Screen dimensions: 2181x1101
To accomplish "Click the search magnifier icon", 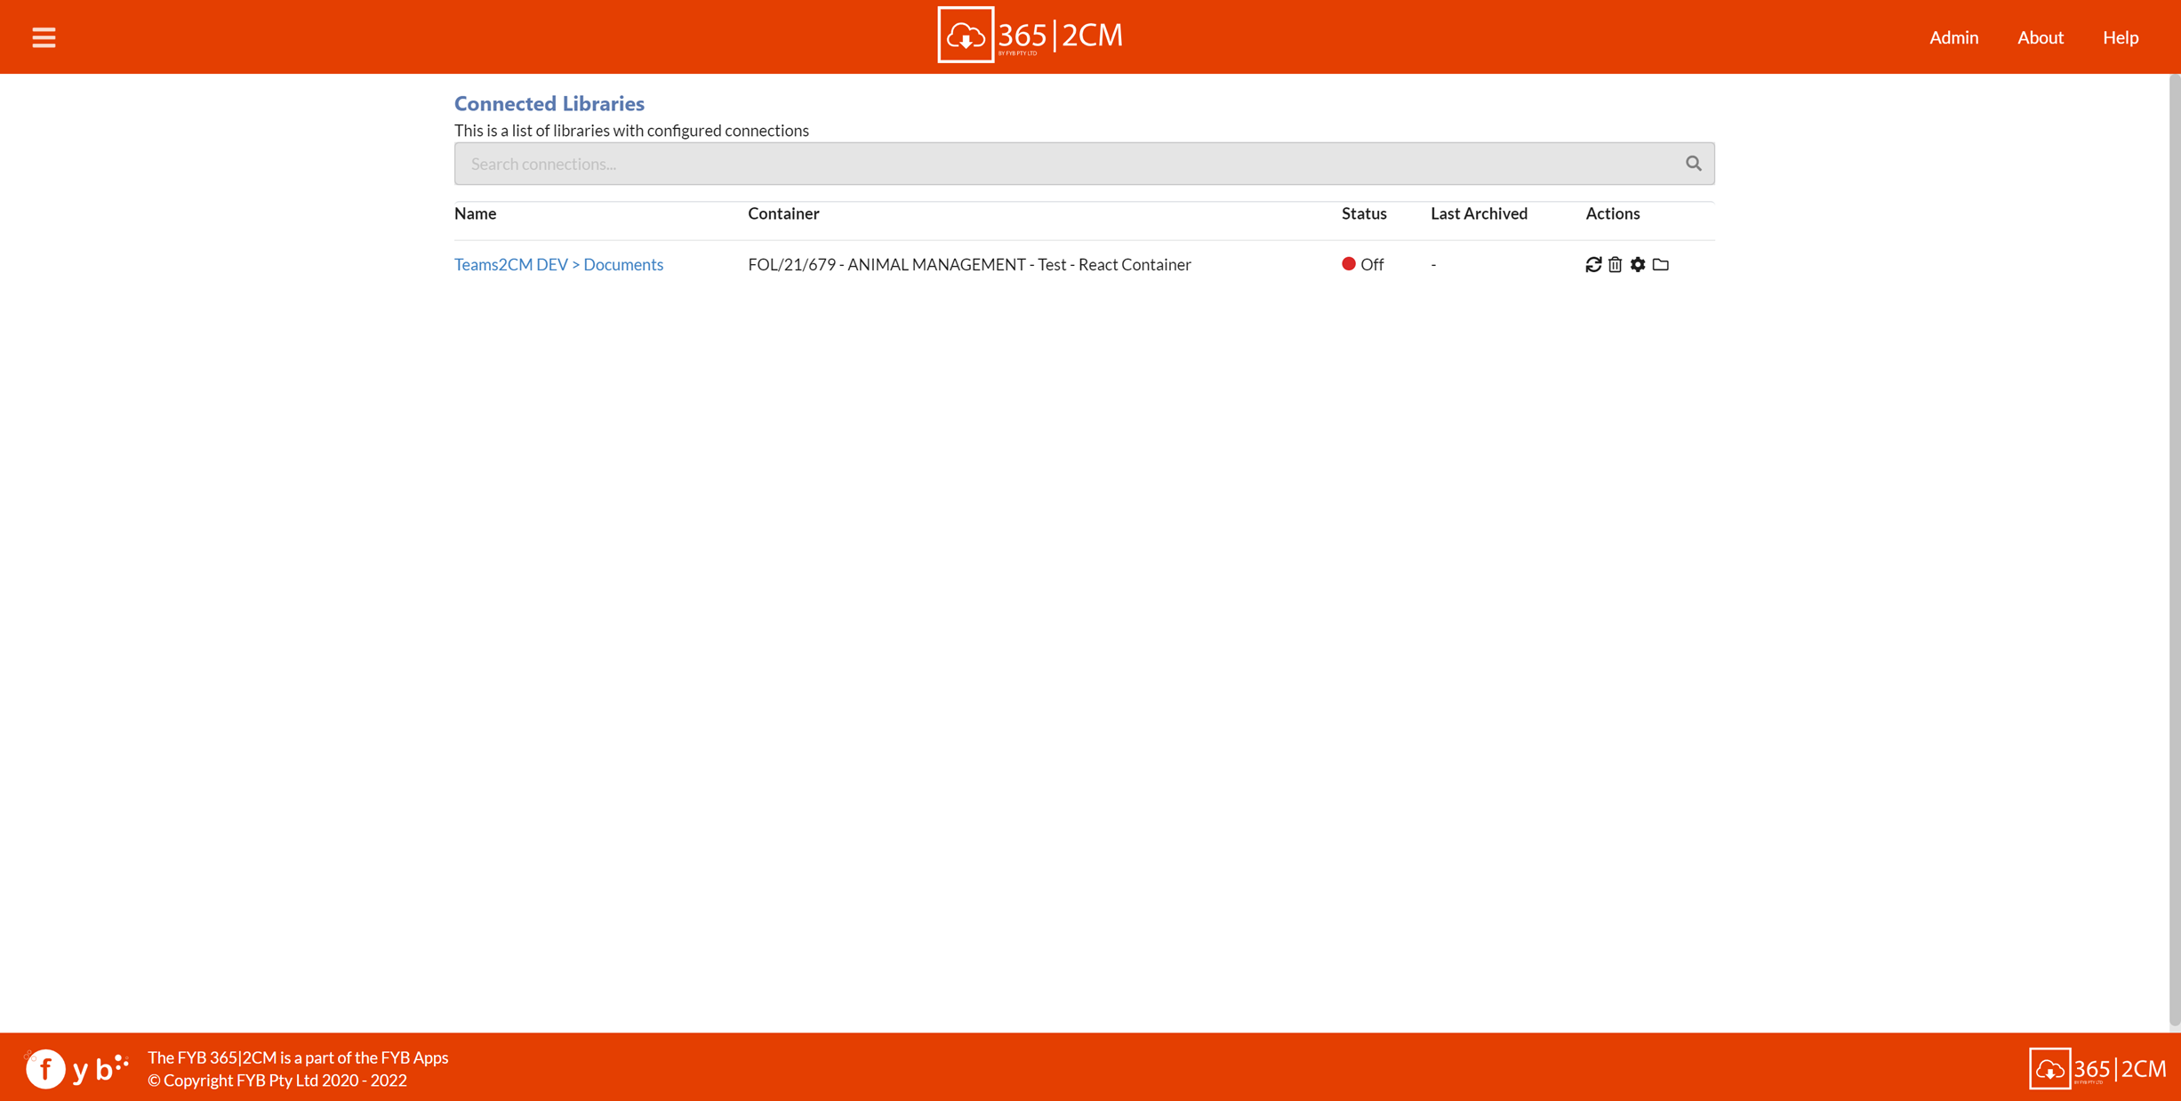I will (1693, 164).
